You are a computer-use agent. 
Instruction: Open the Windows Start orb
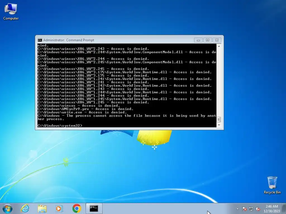8,208
